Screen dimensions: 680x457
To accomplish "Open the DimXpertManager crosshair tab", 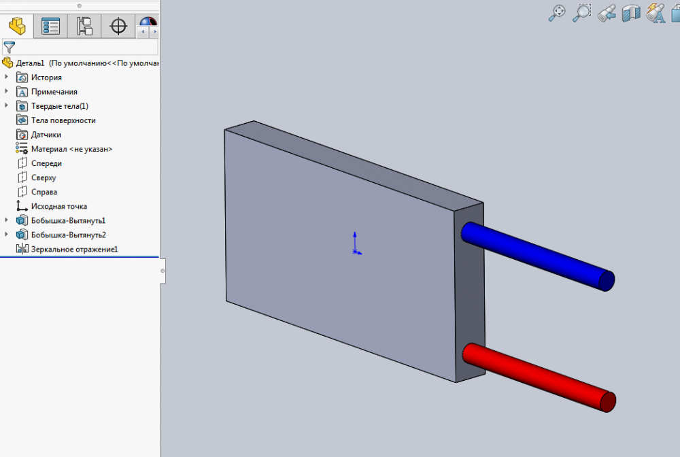I will coord(118,27).
